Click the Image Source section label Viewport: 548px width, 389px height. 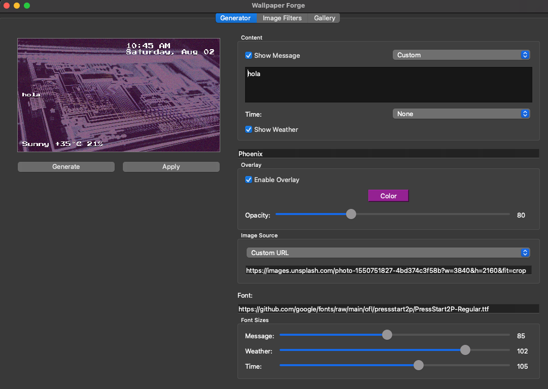point(259,235)
